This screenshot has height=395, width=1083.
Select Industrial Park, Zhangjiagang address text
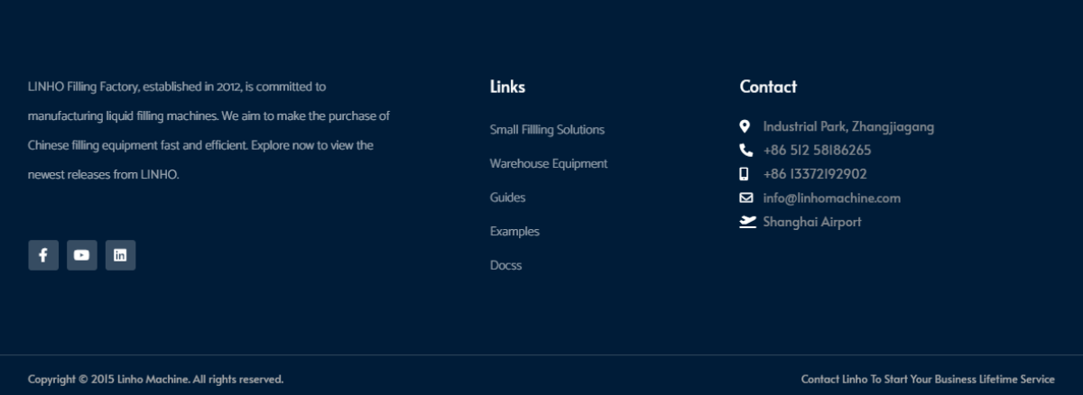click(x=848, y=127)
